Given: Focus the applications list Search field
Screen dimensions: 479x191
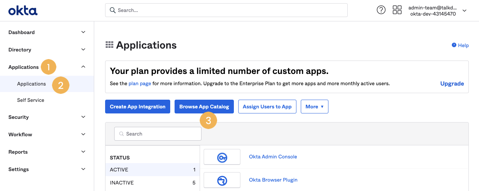Looking at the screenshot, I should tap(158, 134).
